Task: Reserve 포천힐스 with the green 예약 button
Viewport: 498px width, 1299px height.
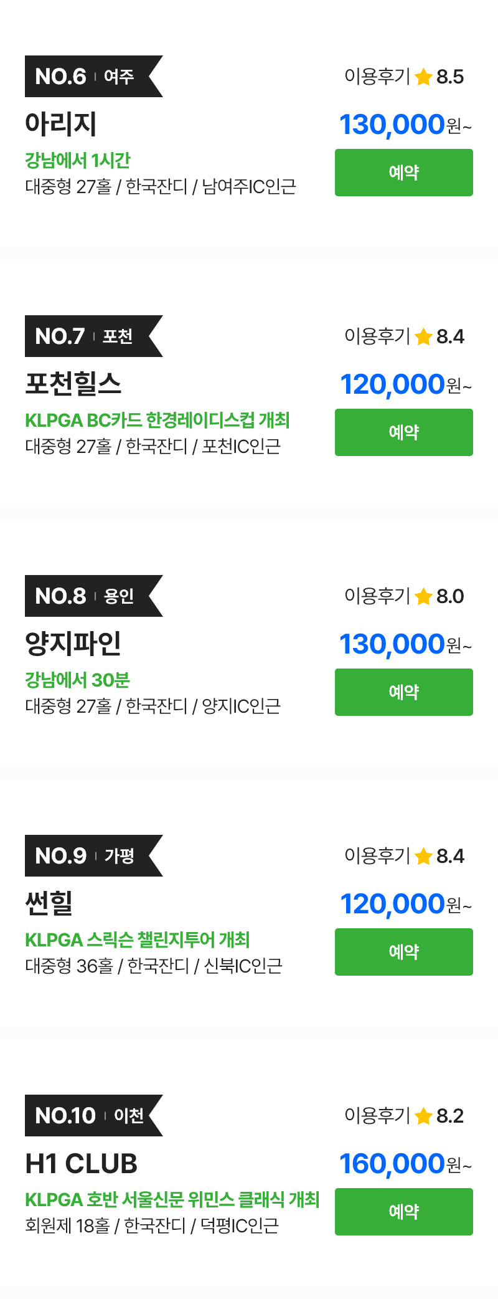Action: point(403,432)
